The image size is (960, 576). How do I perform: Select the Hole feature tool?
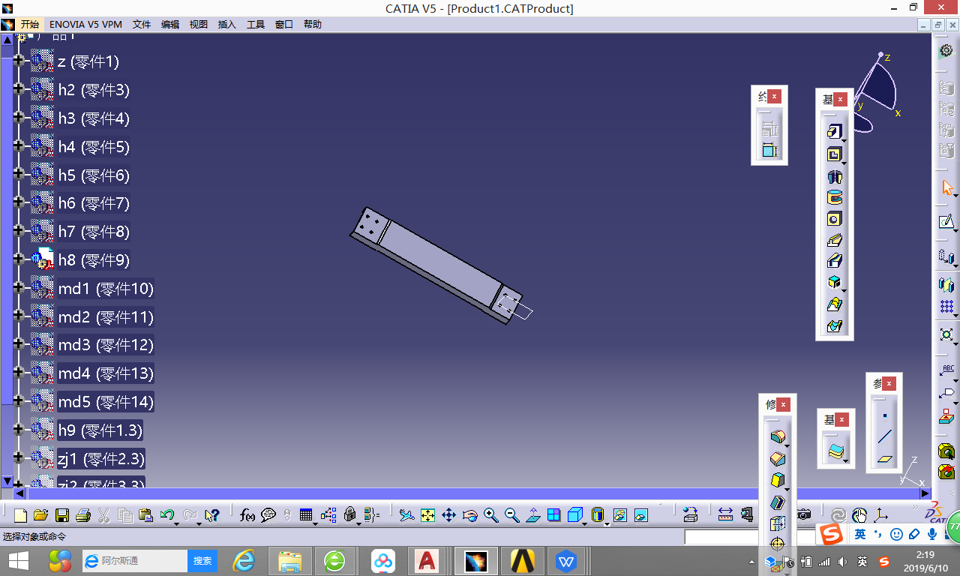[834, 219]
